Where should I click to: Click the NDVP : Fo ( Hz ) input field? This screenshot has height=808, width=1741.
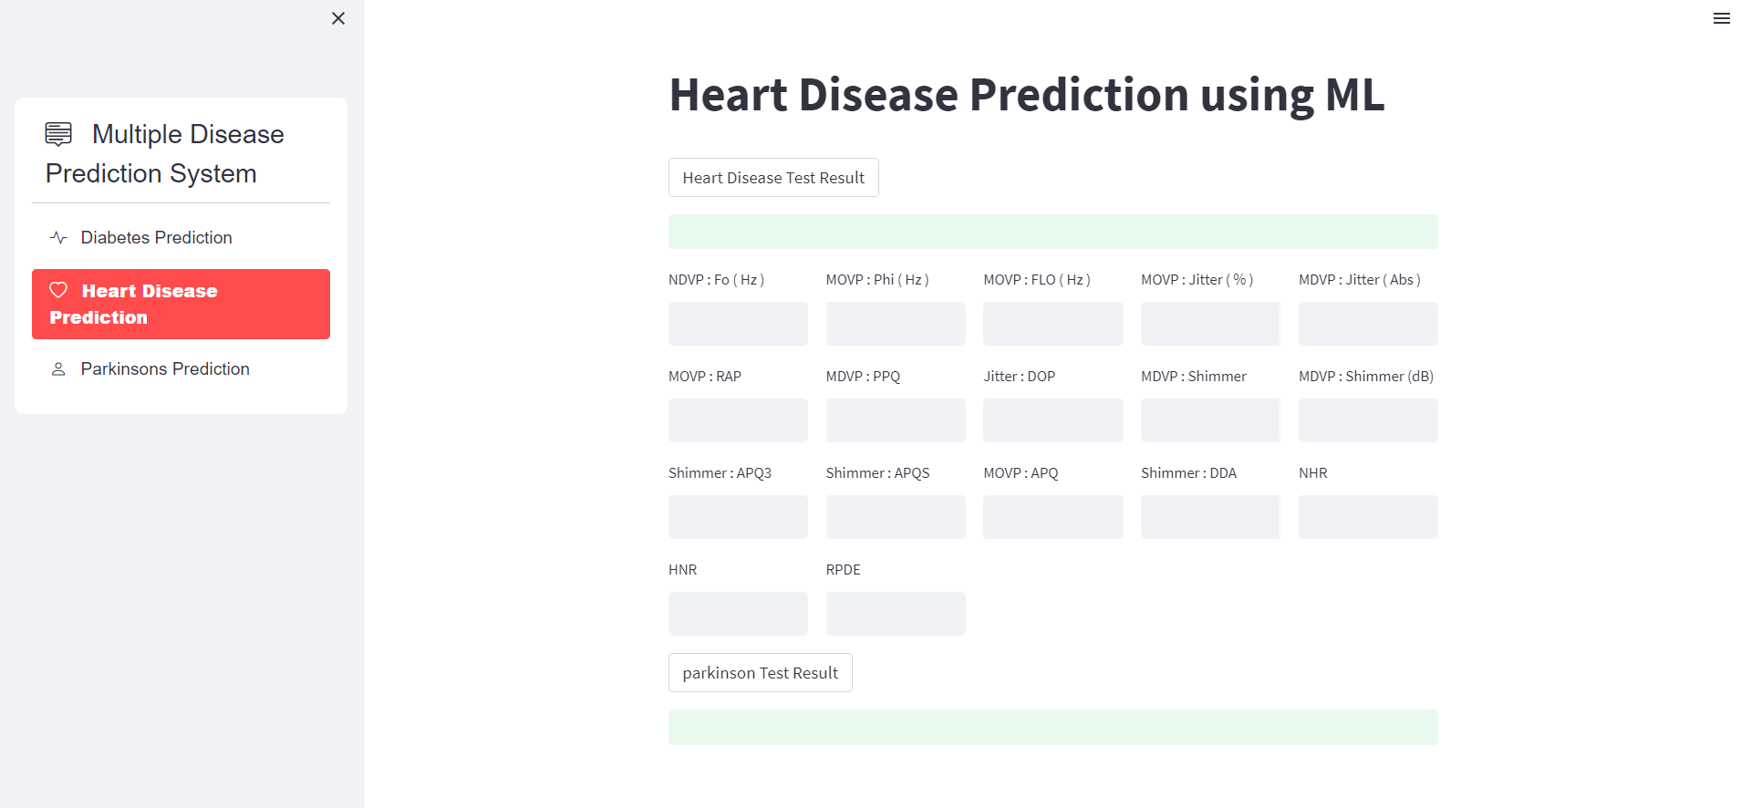737,324
